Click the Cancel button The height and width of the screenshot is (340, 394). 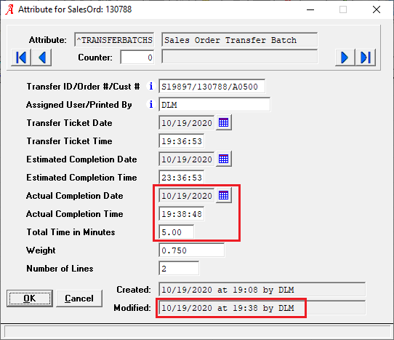click(79, 299)
